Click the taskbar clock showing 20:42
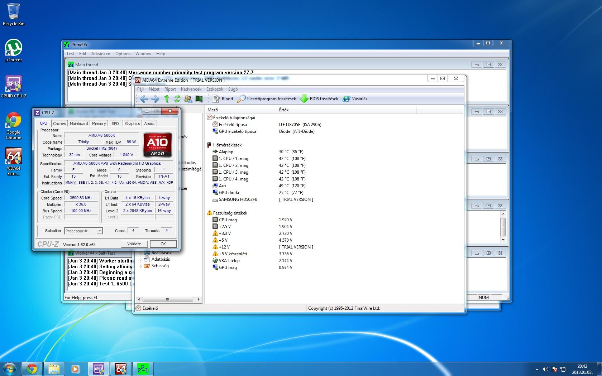The width and height of the screenshot is (602, 376). [582, 369]
